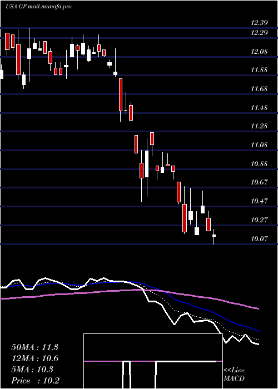Click the 11.48 price axis label
The image size is (278, 389).
(259, 108)
